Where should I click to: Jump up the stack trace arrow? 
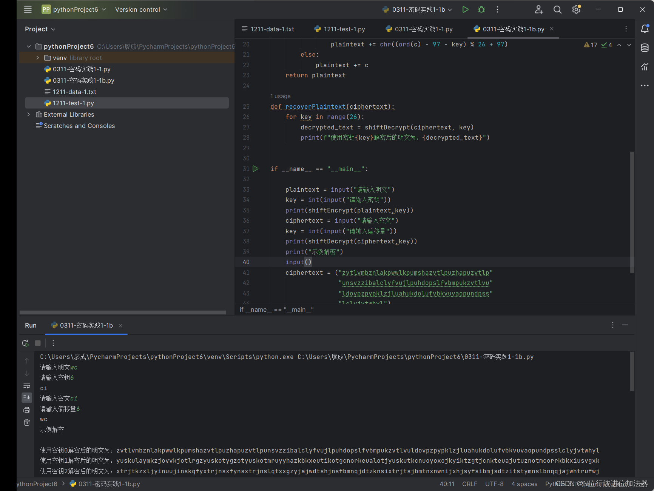27,361
